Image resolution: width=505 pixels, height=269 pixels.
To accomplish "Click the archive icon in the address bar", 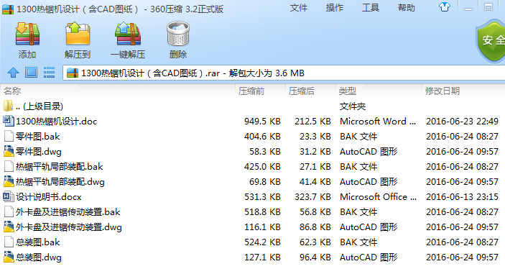I will 73,73.
